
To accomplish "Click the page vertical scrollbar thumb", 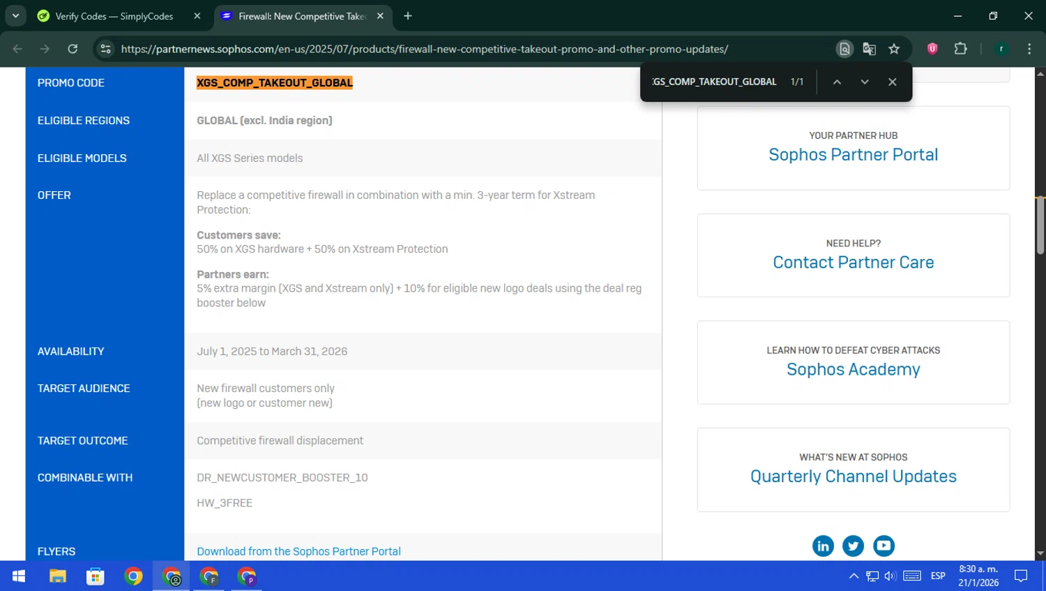I will click(1040, 226).
